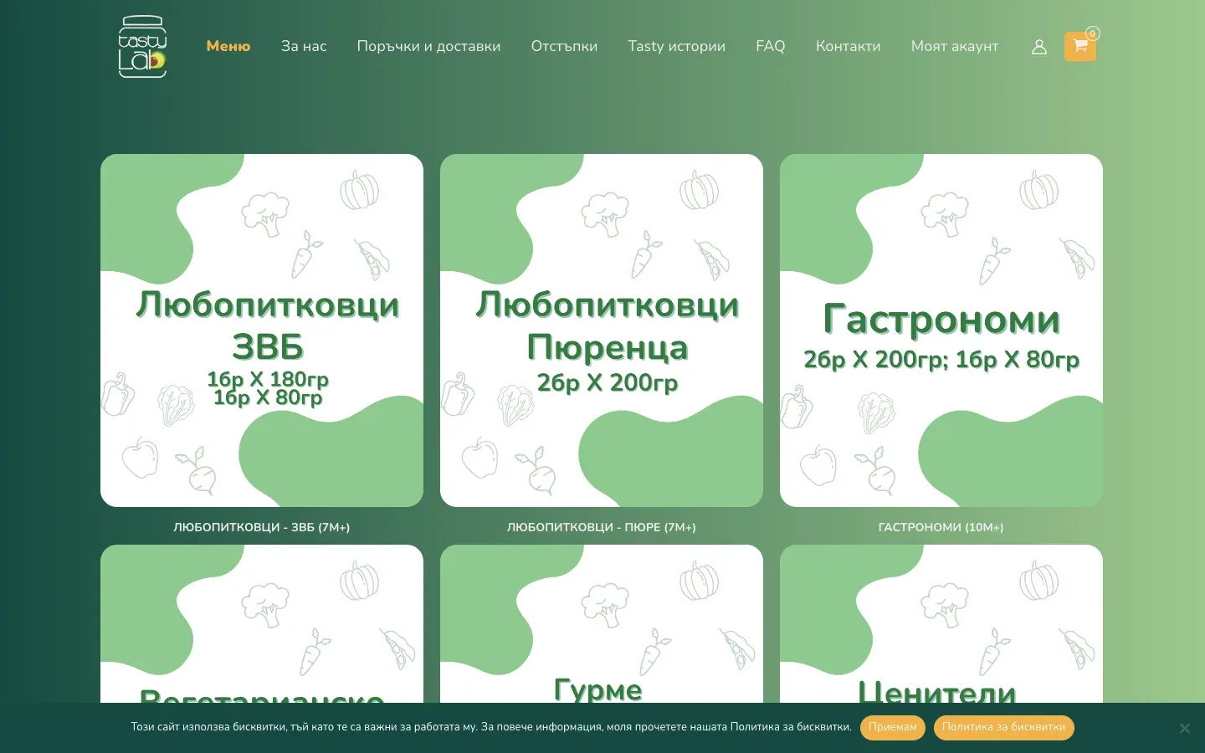1205x753 pixels.
Task: Open the shopping cart icon
Action: (x=1080, y=47)
